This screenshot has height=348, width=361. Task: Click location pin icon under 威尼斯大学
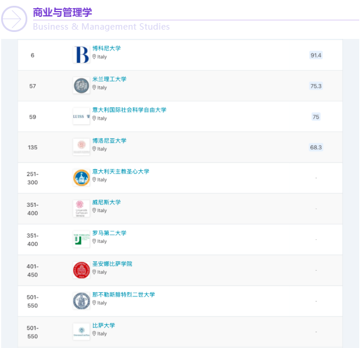[94, 210]
